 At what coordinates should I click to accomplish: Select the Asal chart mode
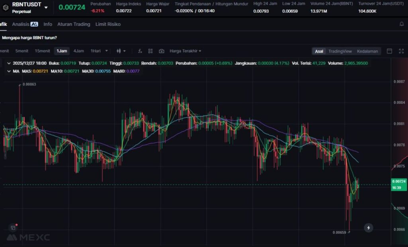coord(319,51)
